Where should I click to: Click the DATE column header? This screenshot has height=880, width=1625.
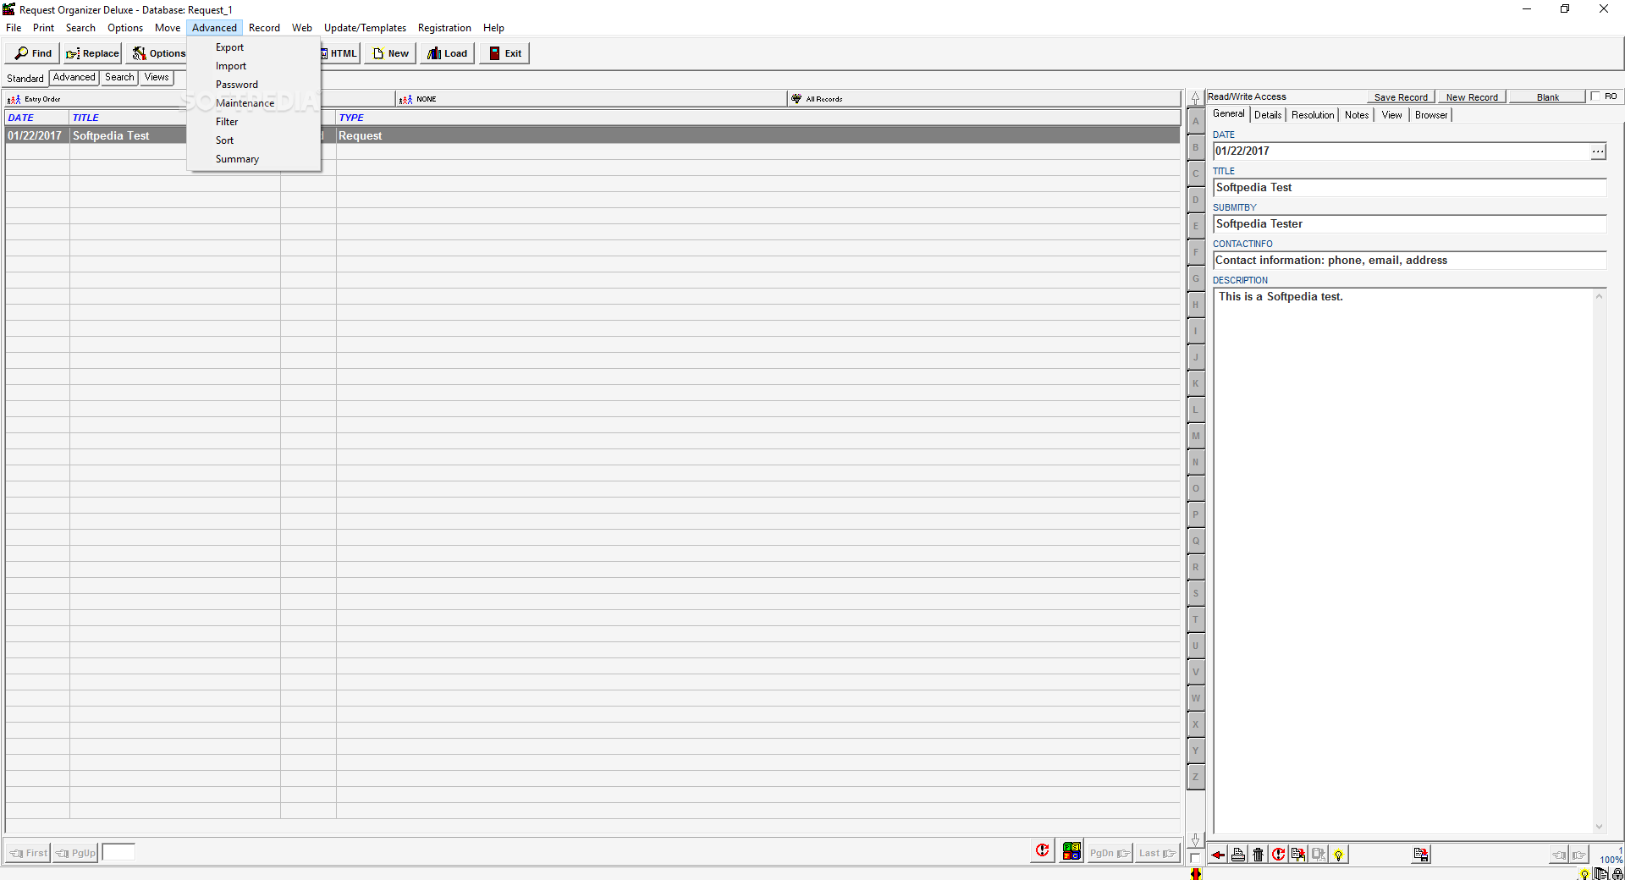(37, 118)
